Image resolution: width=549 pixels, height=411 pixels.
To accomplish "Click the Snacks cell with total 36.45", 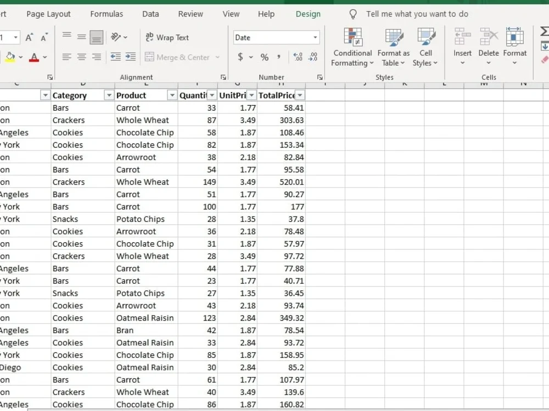I will (83, 293).
